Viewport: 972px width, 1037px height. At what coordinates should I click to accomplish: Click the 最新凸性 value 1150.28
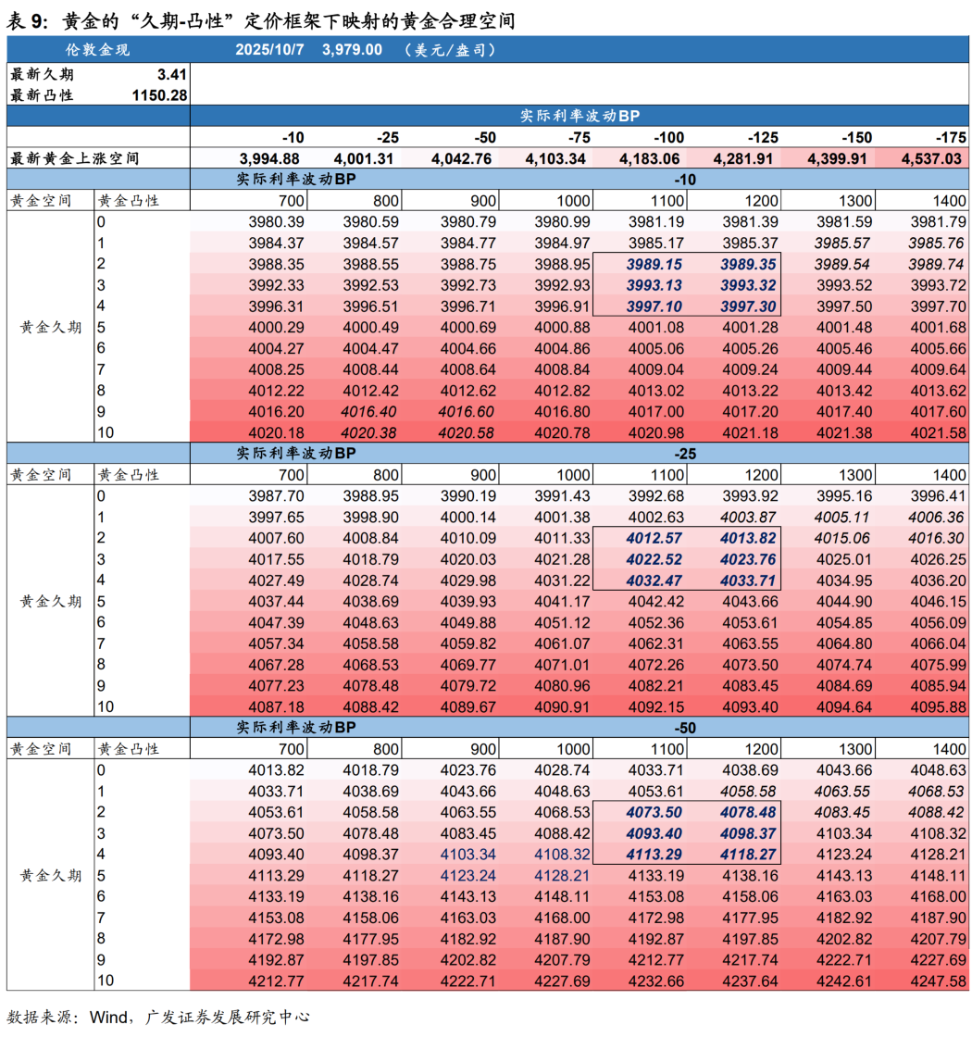pyautogui.click(x=159, y=94)
